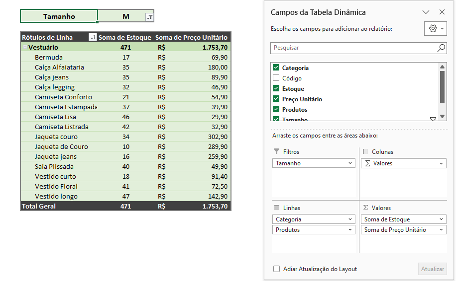This screenshot has width=456, height=281.
Task: Open Rótulos de Linha sort filter button
Action: coord(93,37)
